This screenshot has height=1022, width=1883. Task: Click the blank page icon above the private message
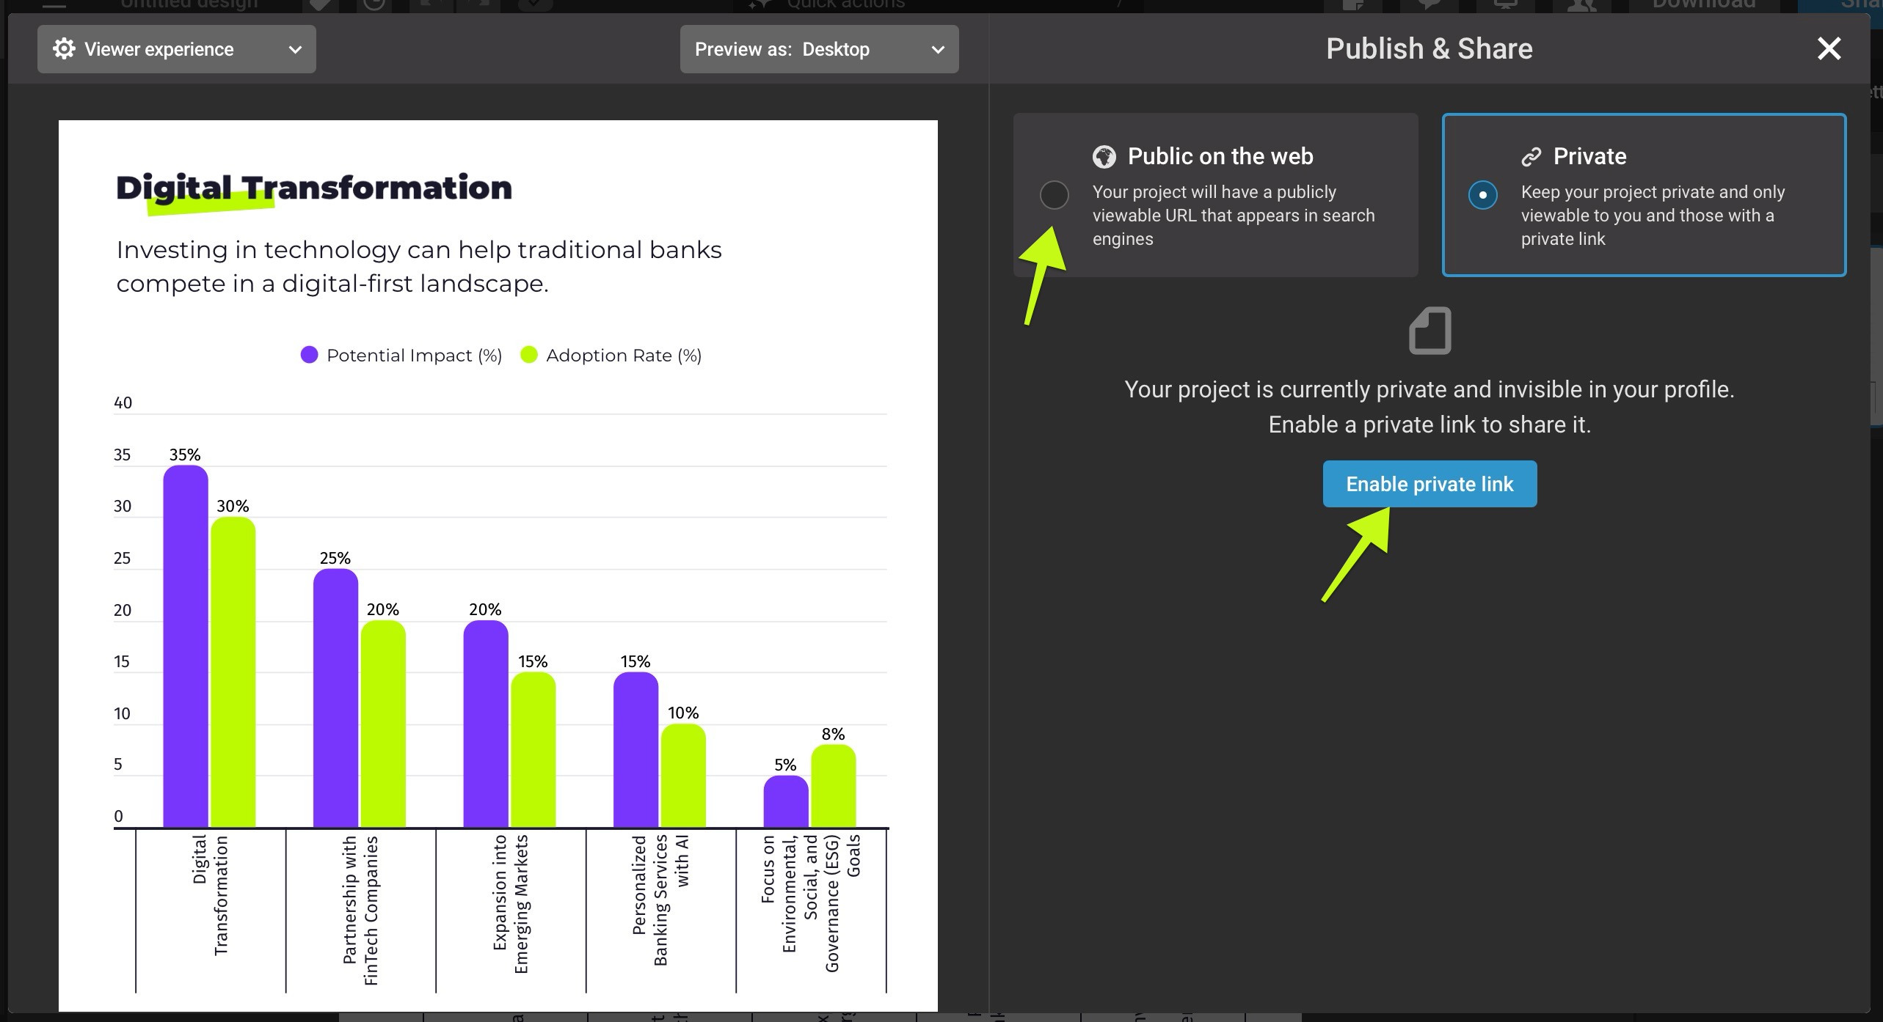[1429, 331]
